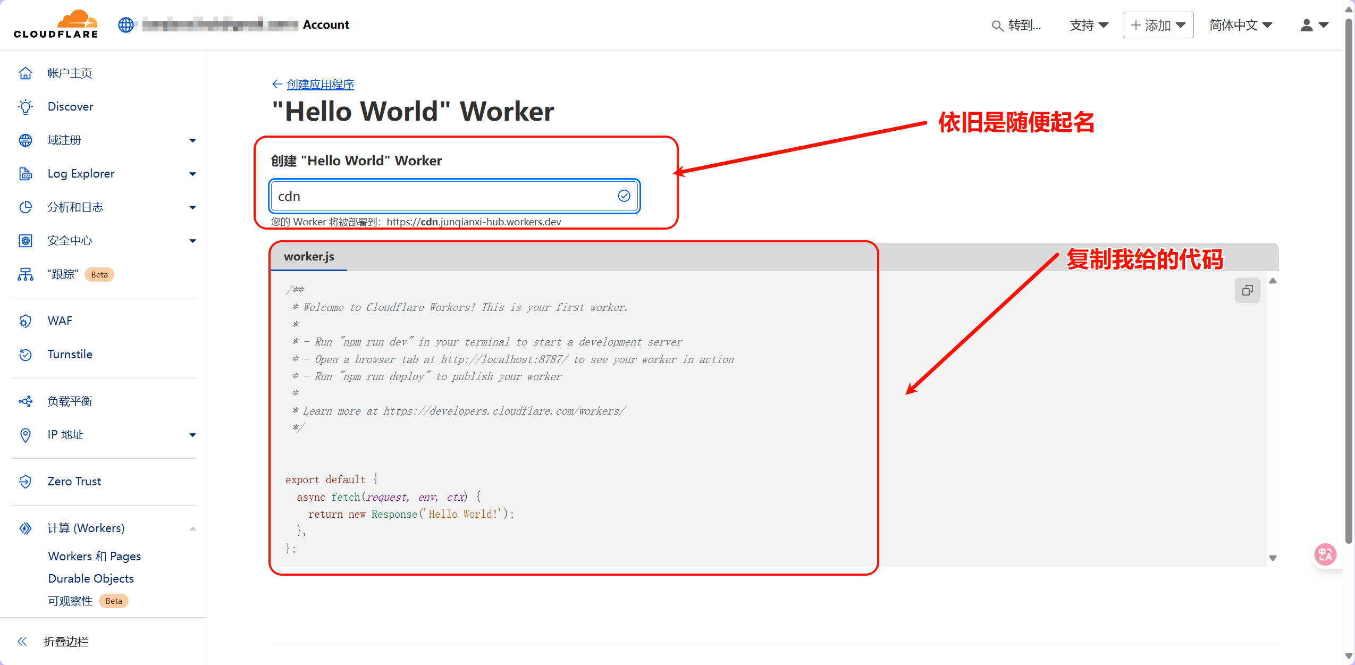This screenshot has width=1355, height=665.
Task: Click the Log Explorer document icon
Action: [26, 174]
